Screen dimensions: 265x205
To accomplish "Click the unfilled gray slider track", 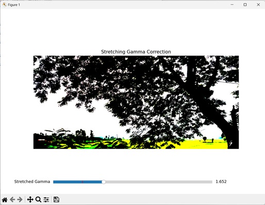I will pos(159,182).
